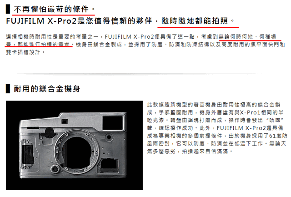
Task: Click the heading 不再懼怕嚴苛的條件
Action: click(x=51, y=9)
